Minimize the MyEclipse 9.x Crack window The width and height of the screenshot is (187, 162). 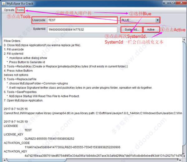tap(166, 2)
